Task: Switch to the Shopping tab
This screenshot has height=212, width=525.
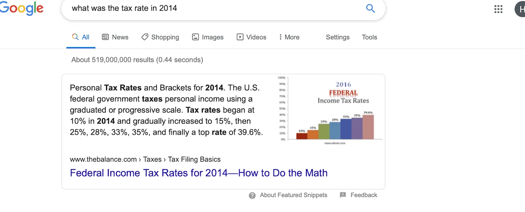Action: pyautogui.click(x=165, y=37)
